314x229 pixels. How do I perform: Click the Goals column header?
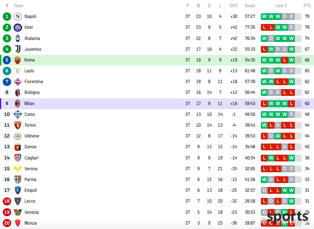click(x=250, y=6)
